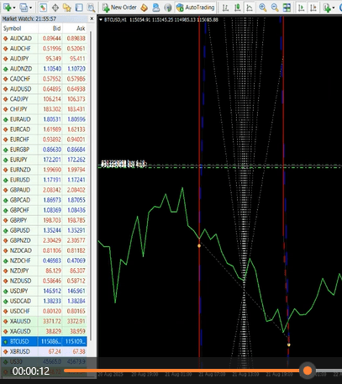Close the Market Watch panel
Screen dimensions: 342x384
point(92,18)
